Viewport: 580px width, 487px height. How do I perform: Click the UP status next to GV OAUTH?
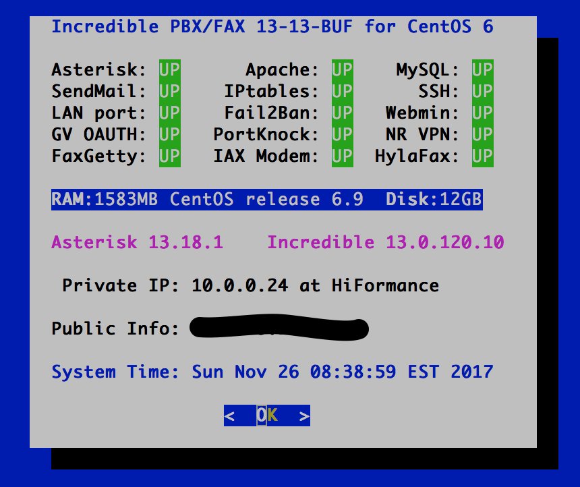tap(170, 134)
